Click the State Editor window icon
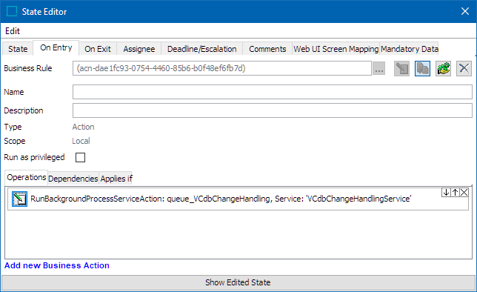Image resolution: width=477 pixels, height=292 pixels. coord(12,12)
